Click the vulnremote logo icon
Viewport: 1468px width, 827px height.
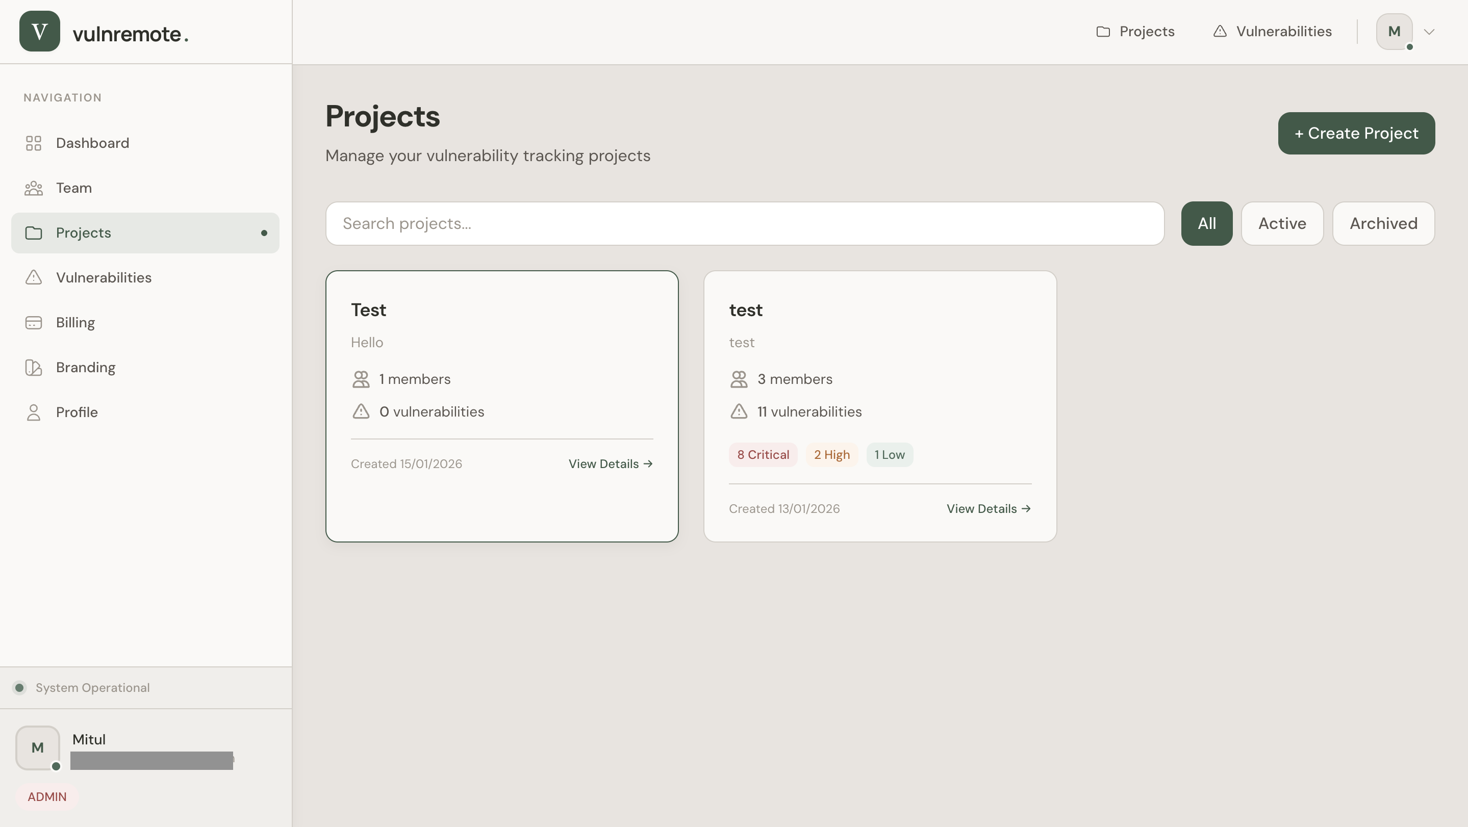coord(39,31)
